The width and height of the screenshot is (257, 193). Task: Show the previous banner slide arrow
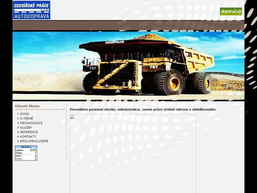(231, 94)
